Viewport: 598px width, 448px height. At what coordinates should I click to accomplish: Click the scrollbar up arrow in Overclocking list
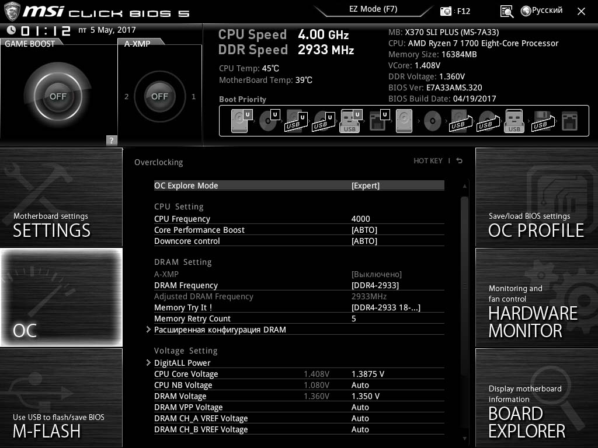pos(464,186)
